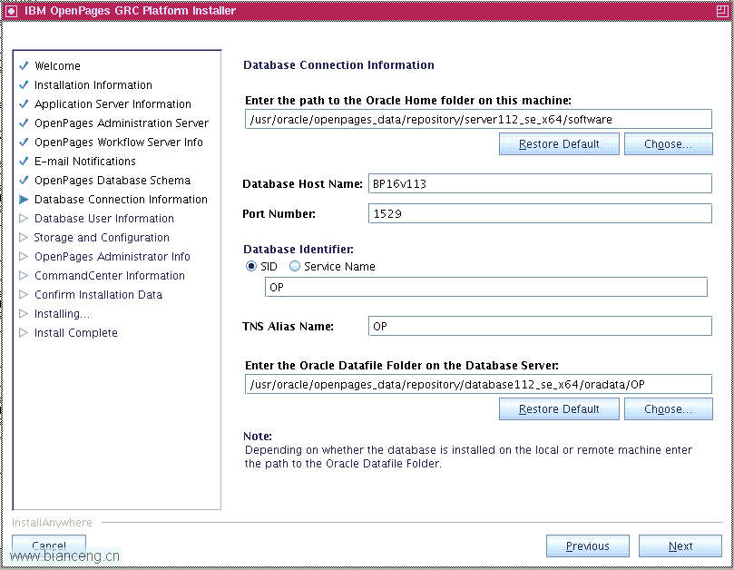This screenshot has height=570, width=734.
Task: Select the Welcome step label
Action: click(x=57, y=66)
